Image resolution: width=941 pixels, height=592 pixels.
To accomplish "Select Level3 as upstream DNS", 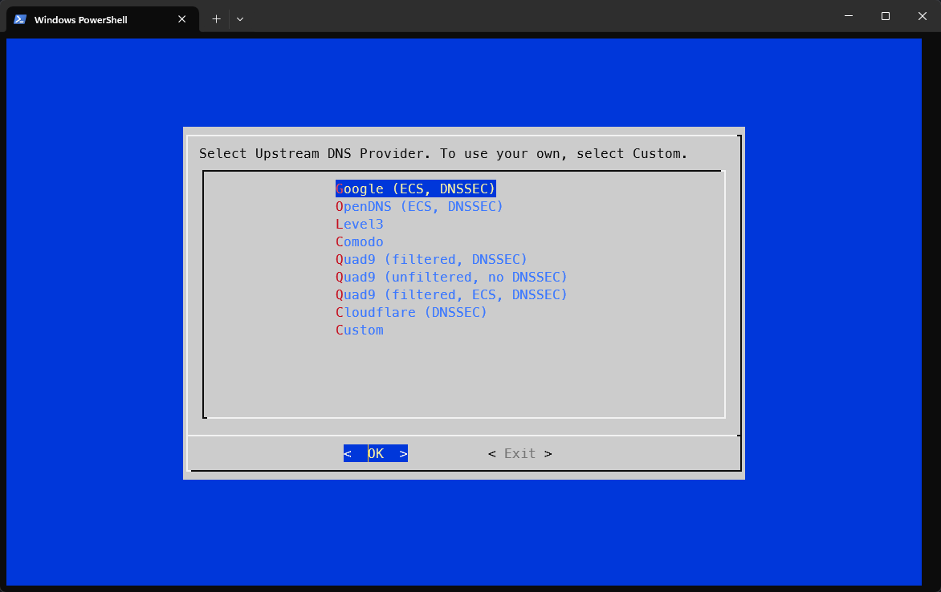I will coord(360,224).
